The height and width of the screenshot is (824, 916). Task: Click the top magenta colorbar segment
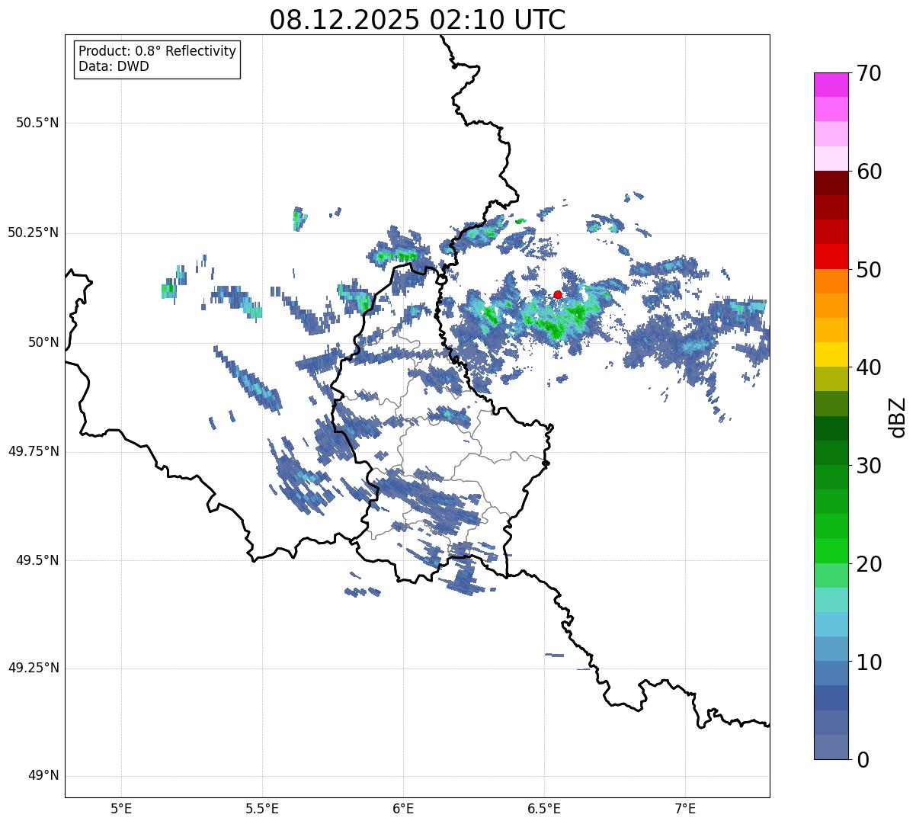click(831, 85)
